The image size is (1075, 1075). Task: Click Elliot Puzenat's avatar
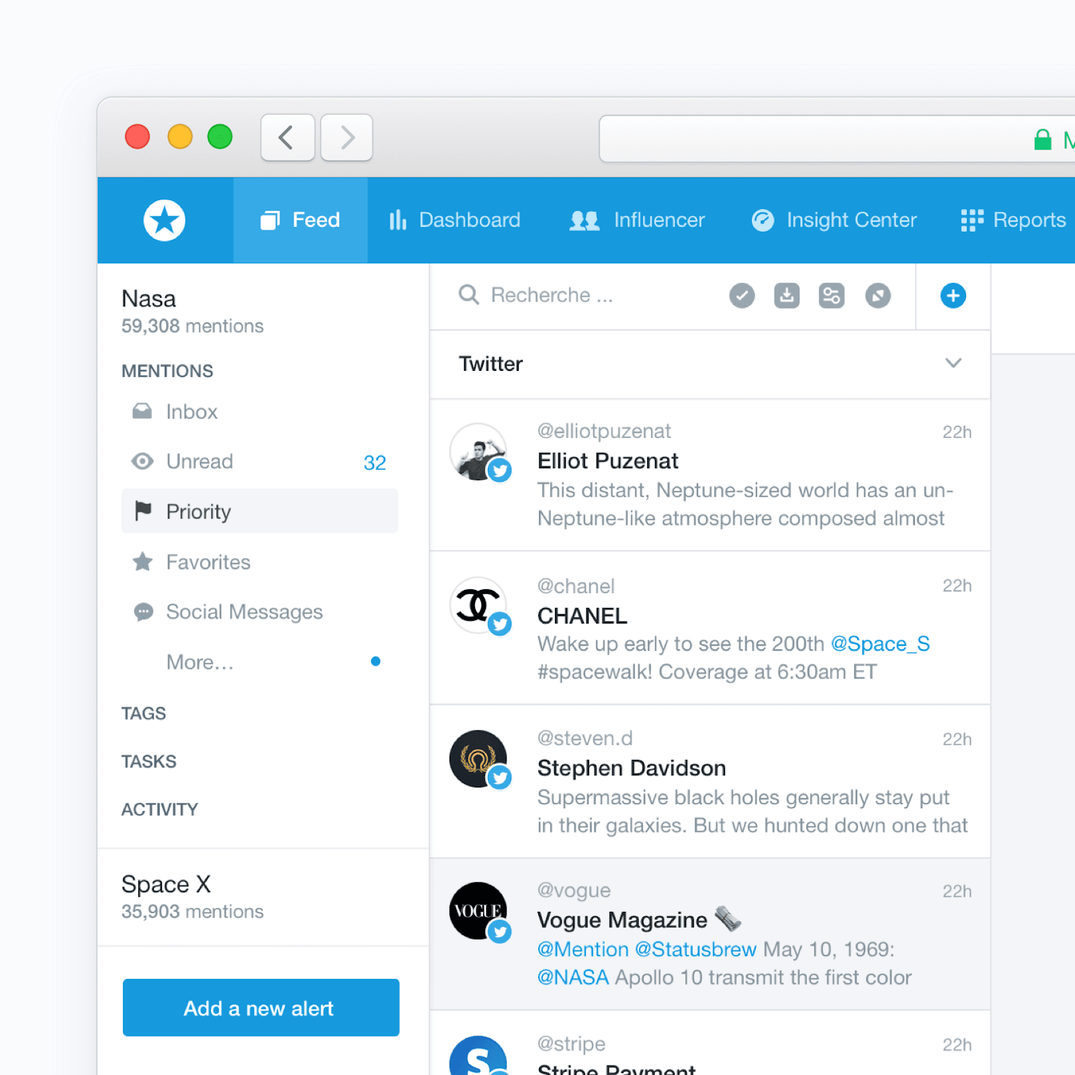(478, 451)
